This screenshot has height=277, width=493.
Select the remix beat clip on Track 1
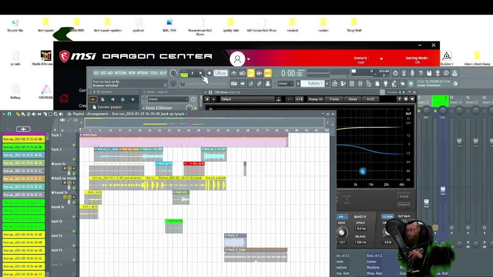pyautogui.click(x=184, y=140)
